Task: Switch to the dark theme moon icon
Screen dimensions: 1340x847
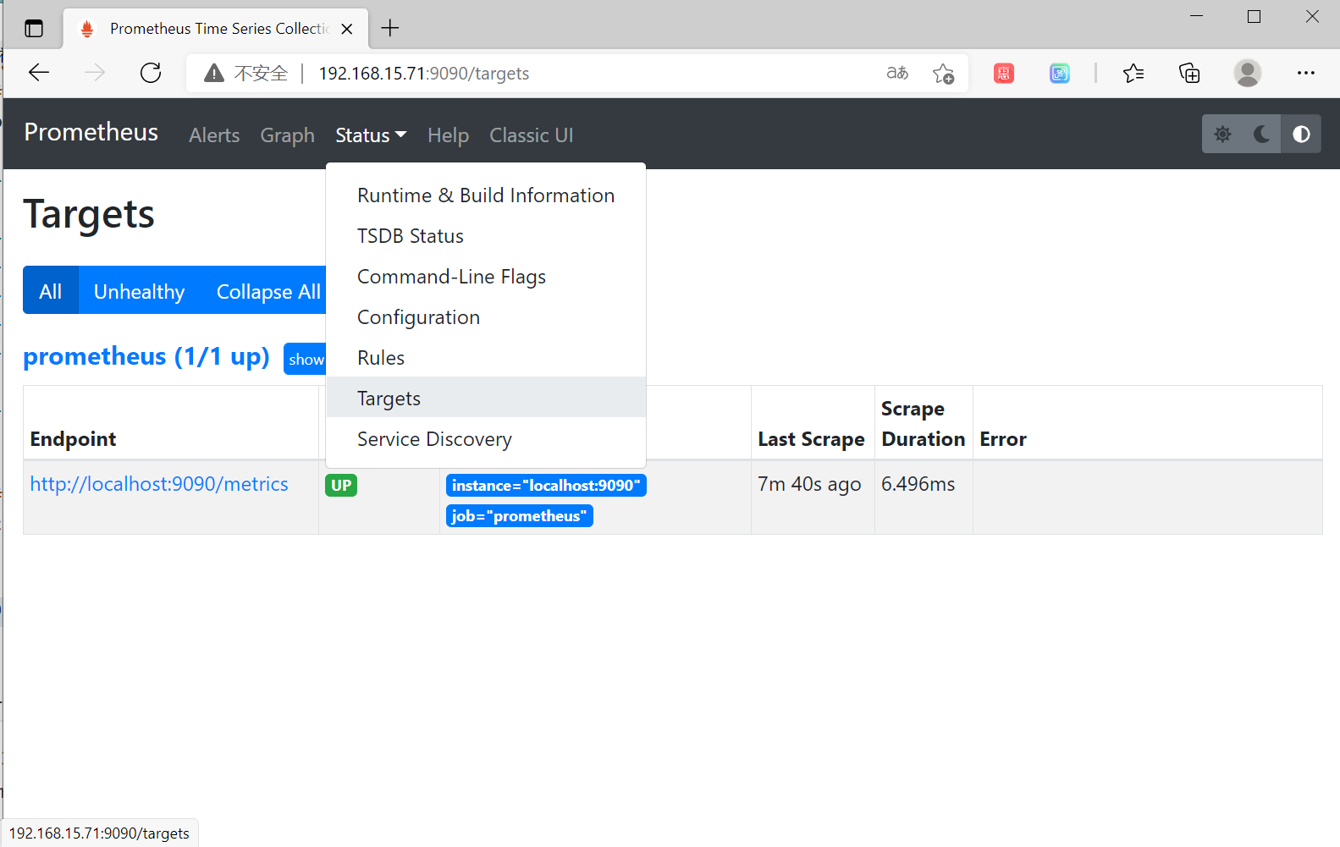Action: [1261, 134]
